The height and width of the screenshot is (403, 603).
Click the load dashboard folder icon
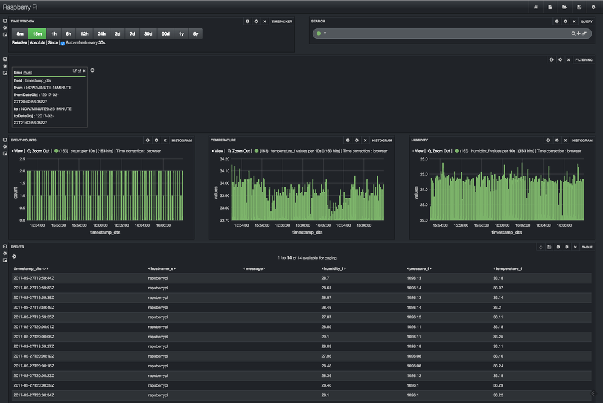(563, 7)
